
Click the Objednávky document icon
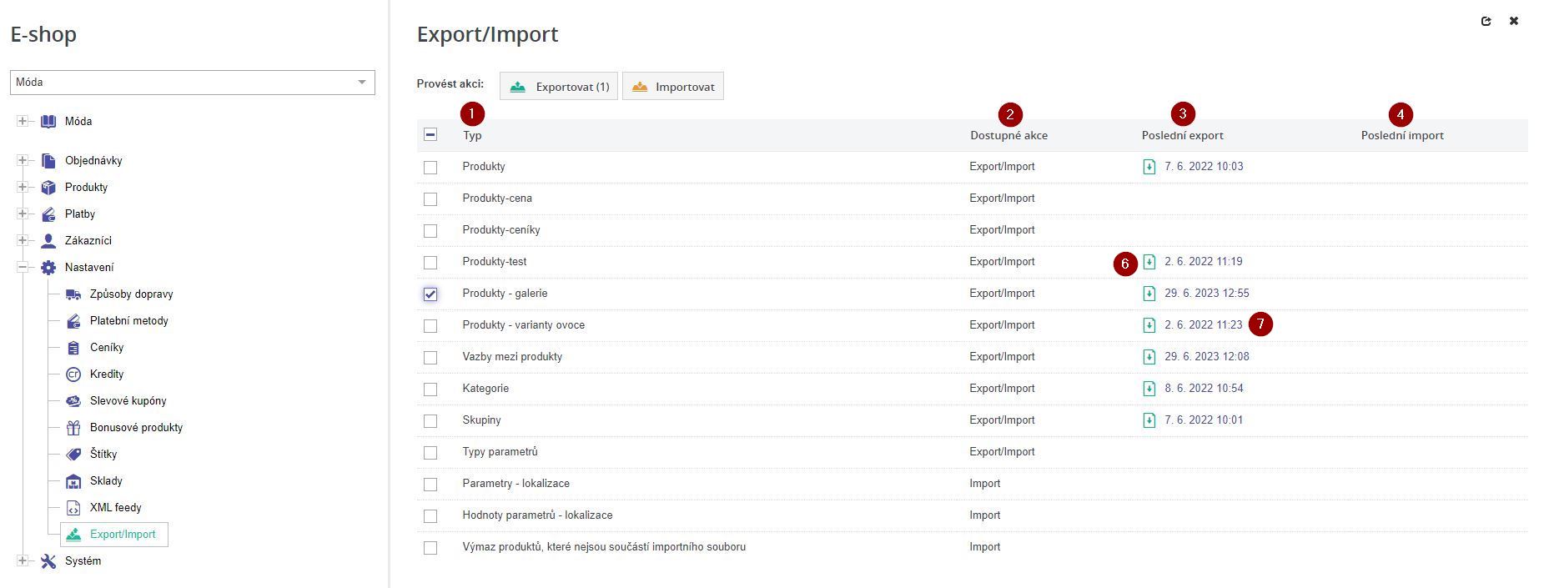48,161
